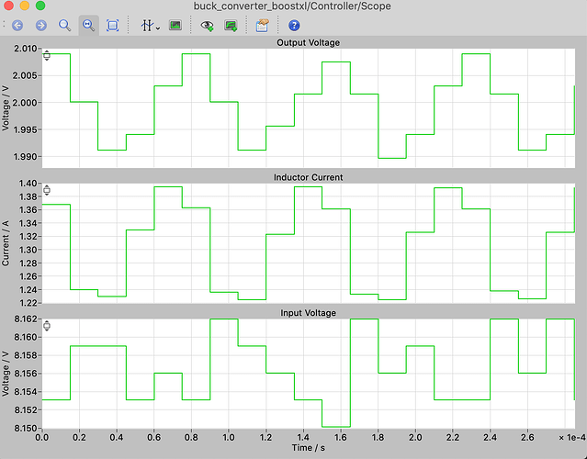Go to the next view
The width and height of the screenshot is (587, 459).
(x=41, y=26)
